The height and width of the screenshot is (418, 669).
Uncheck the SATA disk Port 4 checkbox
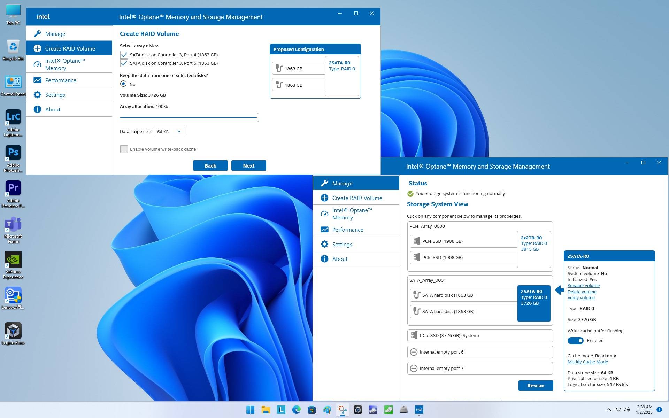pyautogui.click(x=124, y=55)
